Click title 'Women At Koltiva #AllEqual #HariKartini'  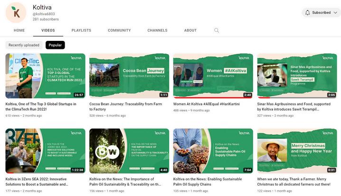tap(207, 104)
